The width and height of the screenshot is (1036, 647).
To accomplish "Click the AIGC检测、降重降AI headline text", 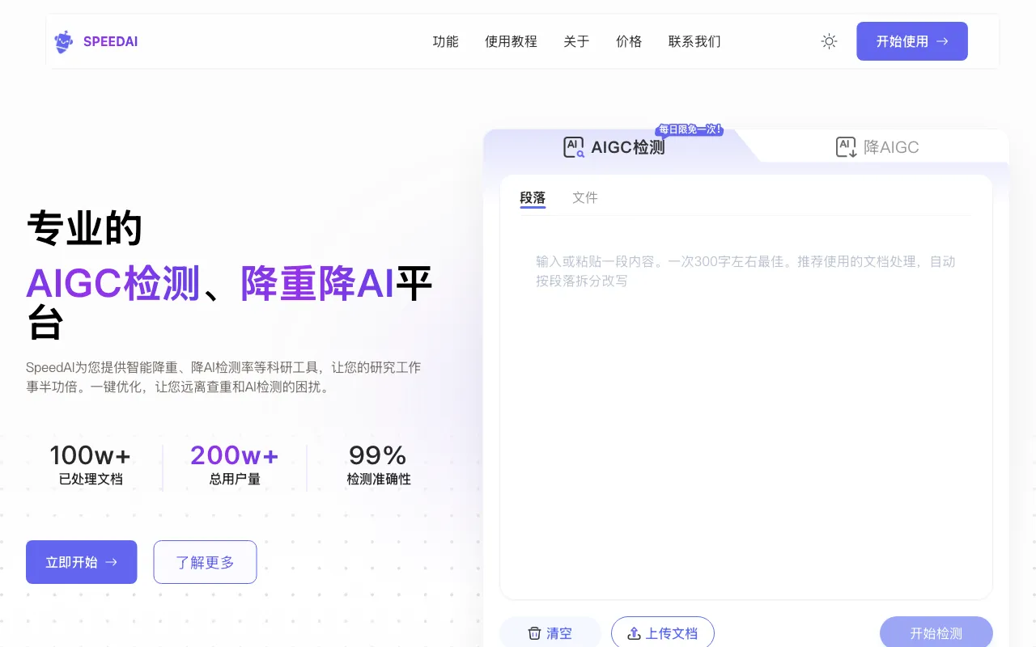I will tap(210, 282).
